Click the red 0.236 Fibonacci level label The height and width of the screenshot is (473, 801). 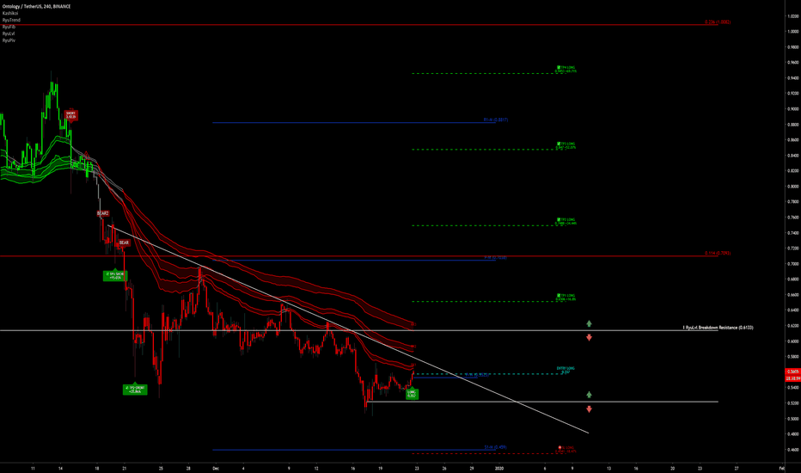(x=718, y=22)
